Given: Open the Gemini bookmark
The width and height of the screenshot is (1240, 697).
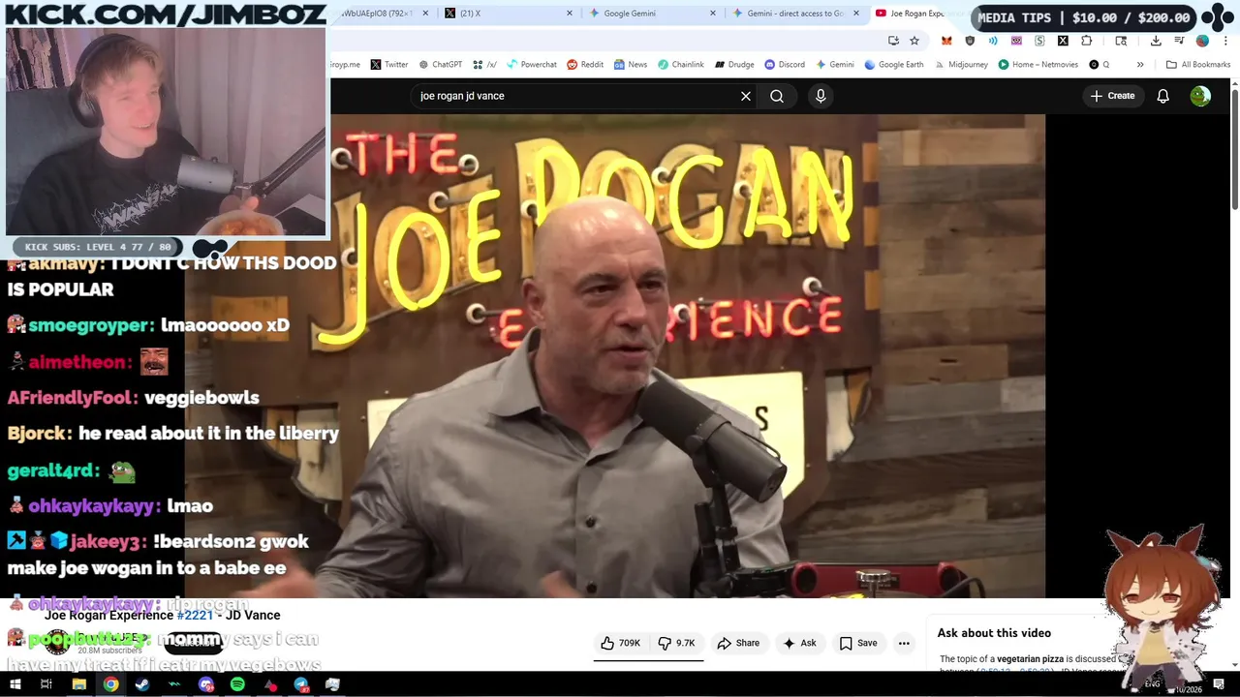Looking at the screenshot, I should point(834,65).
